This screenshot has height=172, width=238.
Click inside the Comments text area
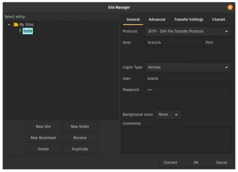pyautogui.click(x=177, y=140)
